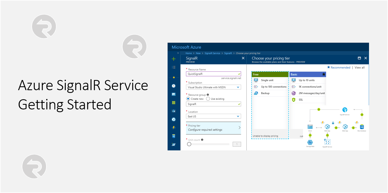
Task: Switch to View all pricing tiers
Action: [359, 67]
